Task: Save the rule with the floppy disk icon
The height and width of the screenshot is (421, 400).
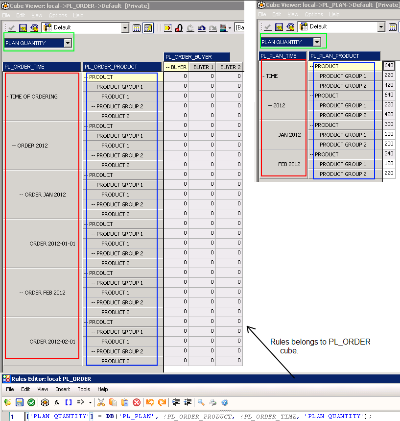Action: click(x=20, y=402)
